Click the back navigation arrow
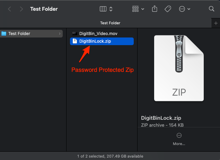220x160 pixels. (9, 9)
